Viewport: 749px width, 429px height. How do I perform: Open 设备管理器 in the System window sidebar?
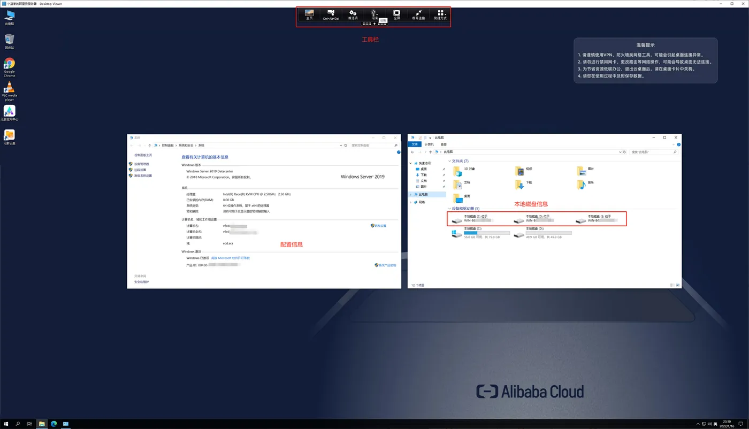pyautogui.click(x=141, y=164)
